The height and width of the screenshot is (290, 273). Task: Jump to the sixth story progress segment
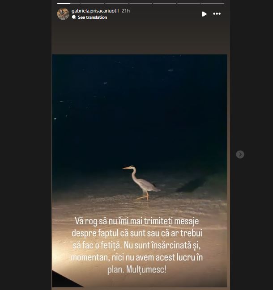[x=189, y=4]
